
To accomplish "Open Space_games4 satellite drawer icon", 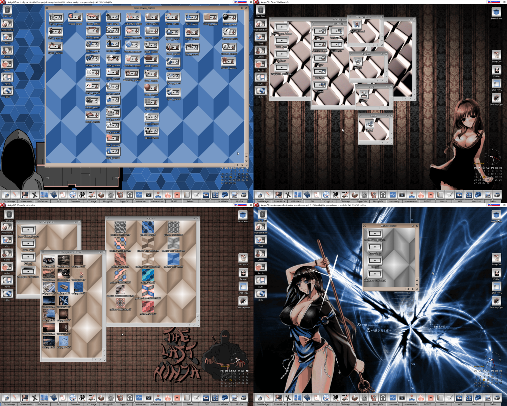I will point(173,62).
